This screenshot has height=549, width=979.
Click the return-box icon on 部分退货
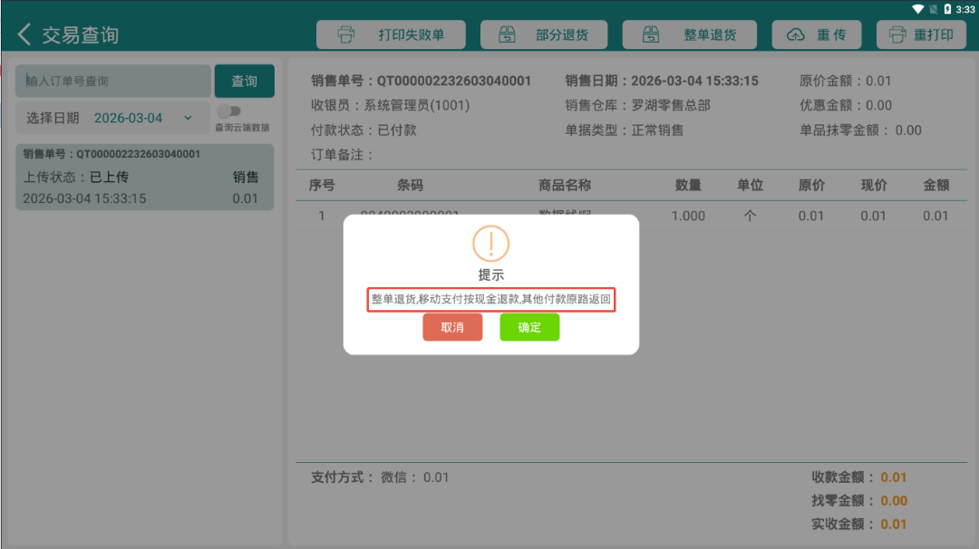coord(507,34)
